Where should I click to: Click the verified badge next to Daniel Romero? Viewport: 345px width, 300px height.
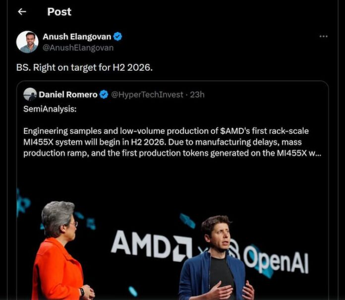tap(104, 95)
